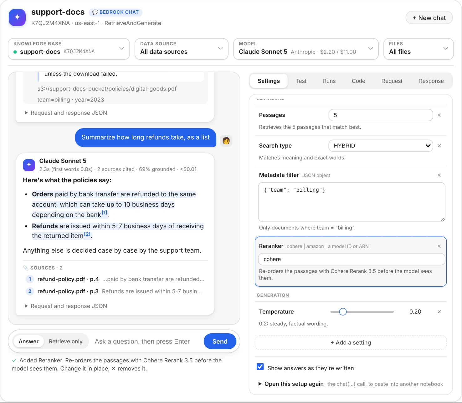The width and height of the screenshot is (462, 403).
Task: Select the Settings tab
Action: (x=269, y=81)
